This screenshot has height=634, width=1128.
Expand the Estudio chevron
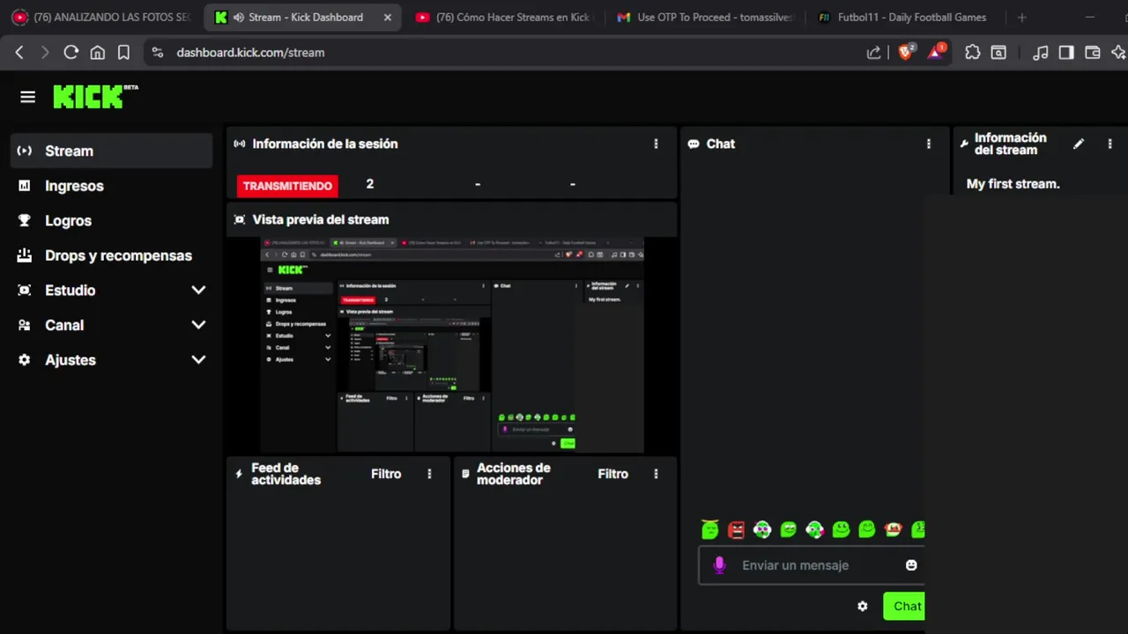click(x=198, y=290)
